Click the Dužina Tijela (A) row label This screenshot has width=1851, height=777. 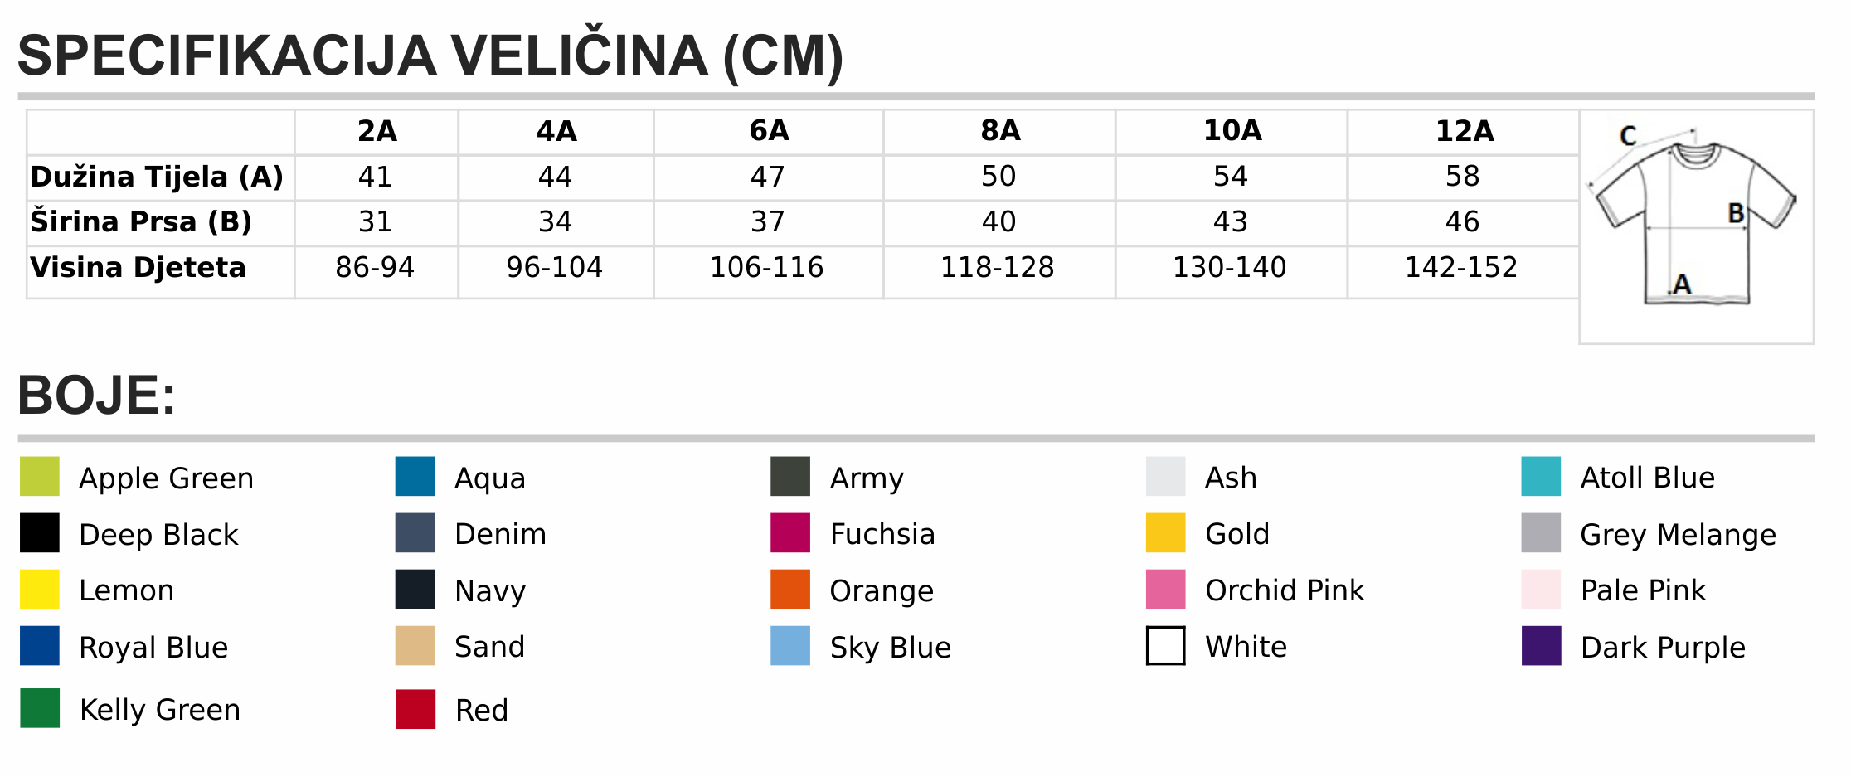coord(157,177)
